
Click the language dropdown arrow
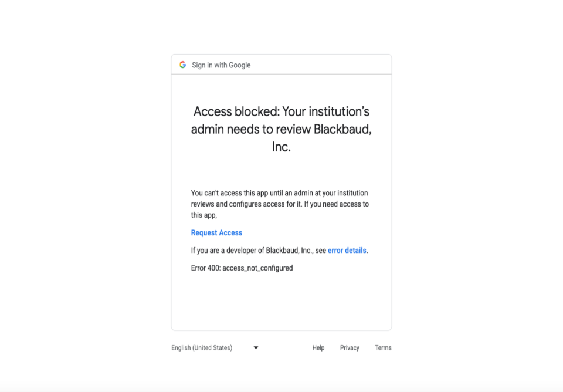(x=256, y=348)
